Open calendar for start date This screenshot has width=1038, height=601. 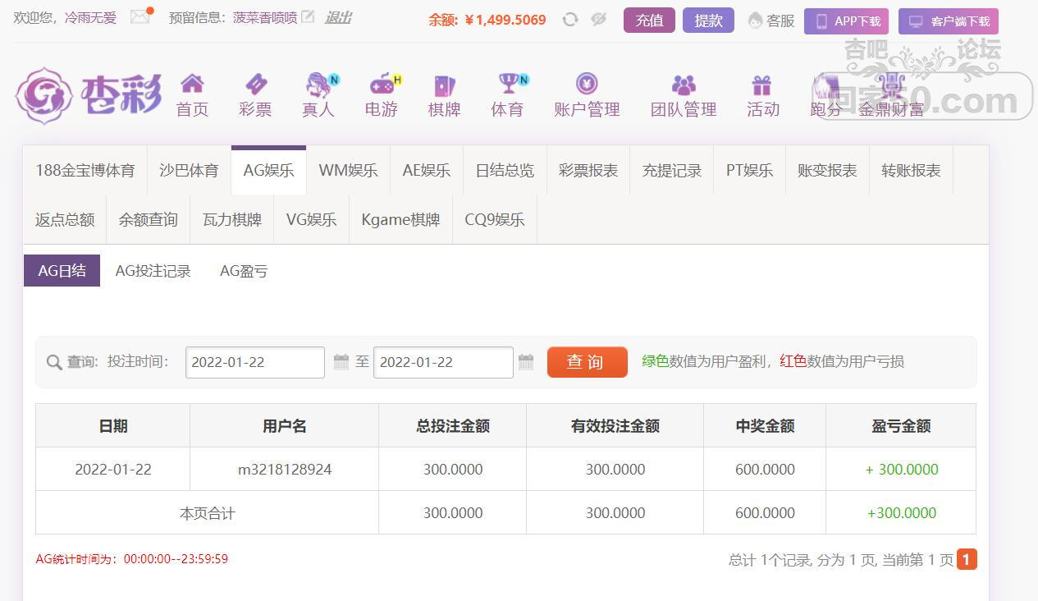pyautogui.click(x=341, y=361)
